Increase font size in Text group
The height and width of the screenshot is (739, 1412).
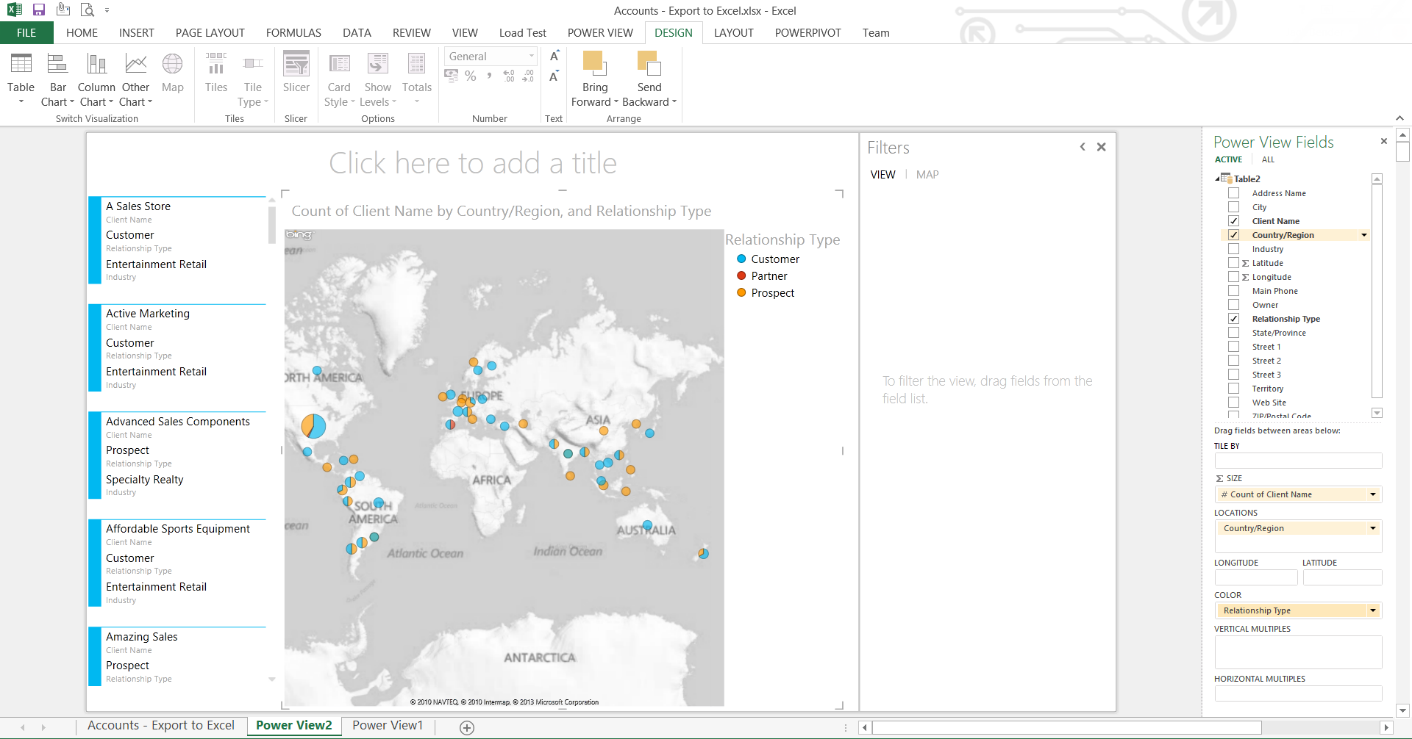(555, 57)
